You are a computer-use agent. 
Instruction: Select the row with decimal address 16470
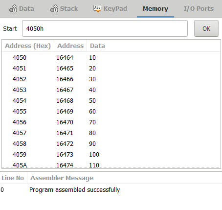click(111, 122)
